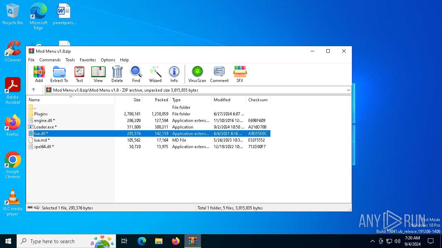Image resolution: width=442 pixels, height=248 pixels.
Task: Open the File menu
Action: tap(31, 60)
